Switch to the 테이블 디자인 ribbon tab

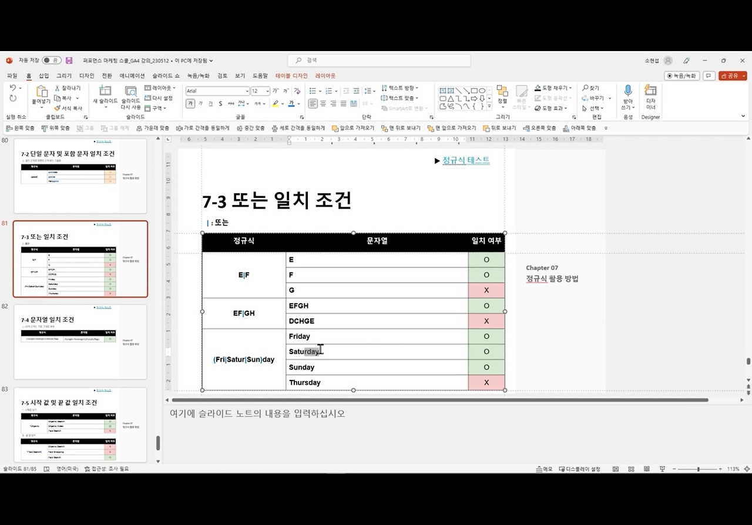[292, 75]
